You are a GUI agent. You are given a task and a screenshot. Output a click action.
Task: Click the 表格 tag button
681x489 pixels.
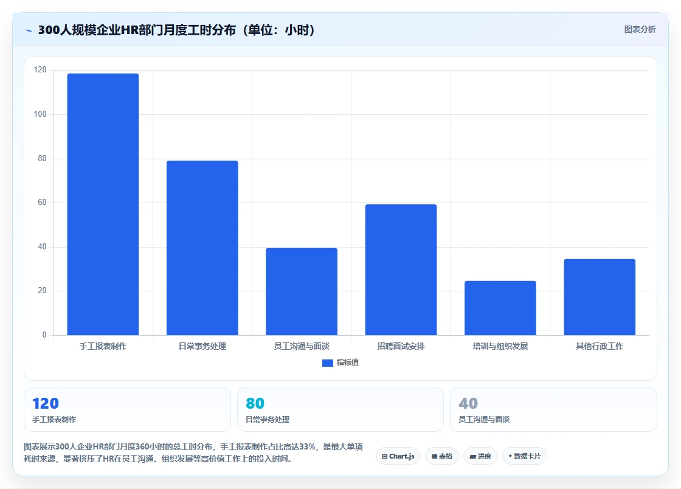click(x=441, y=456)
